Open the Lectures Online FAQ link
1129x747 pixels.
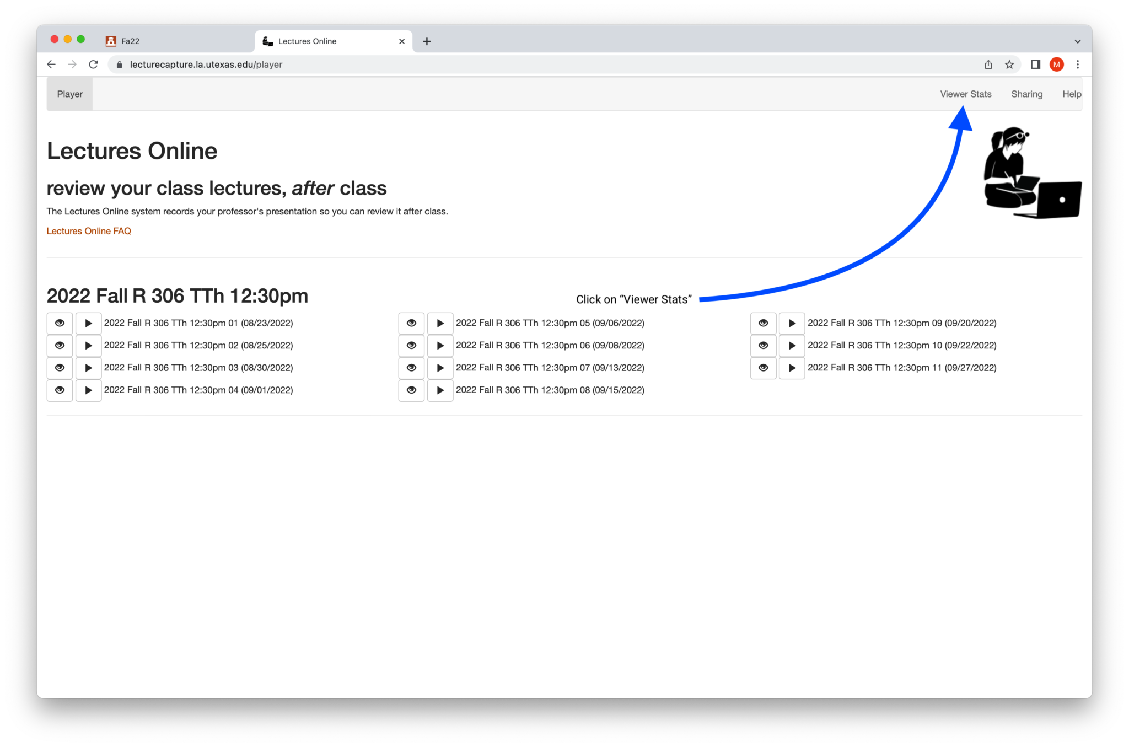[x=88, y=231]
